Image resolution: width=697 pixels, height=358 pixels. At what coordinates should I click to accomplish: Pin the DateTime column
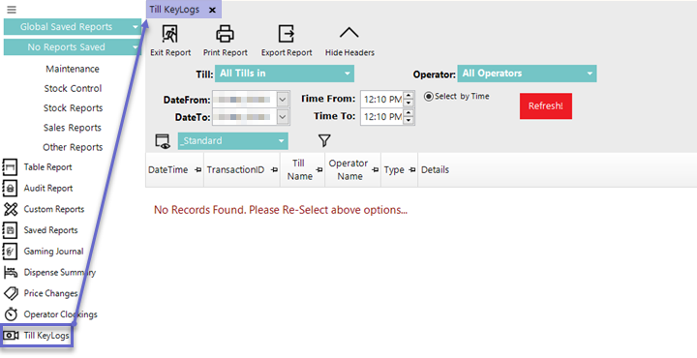[x=198, y=169]
